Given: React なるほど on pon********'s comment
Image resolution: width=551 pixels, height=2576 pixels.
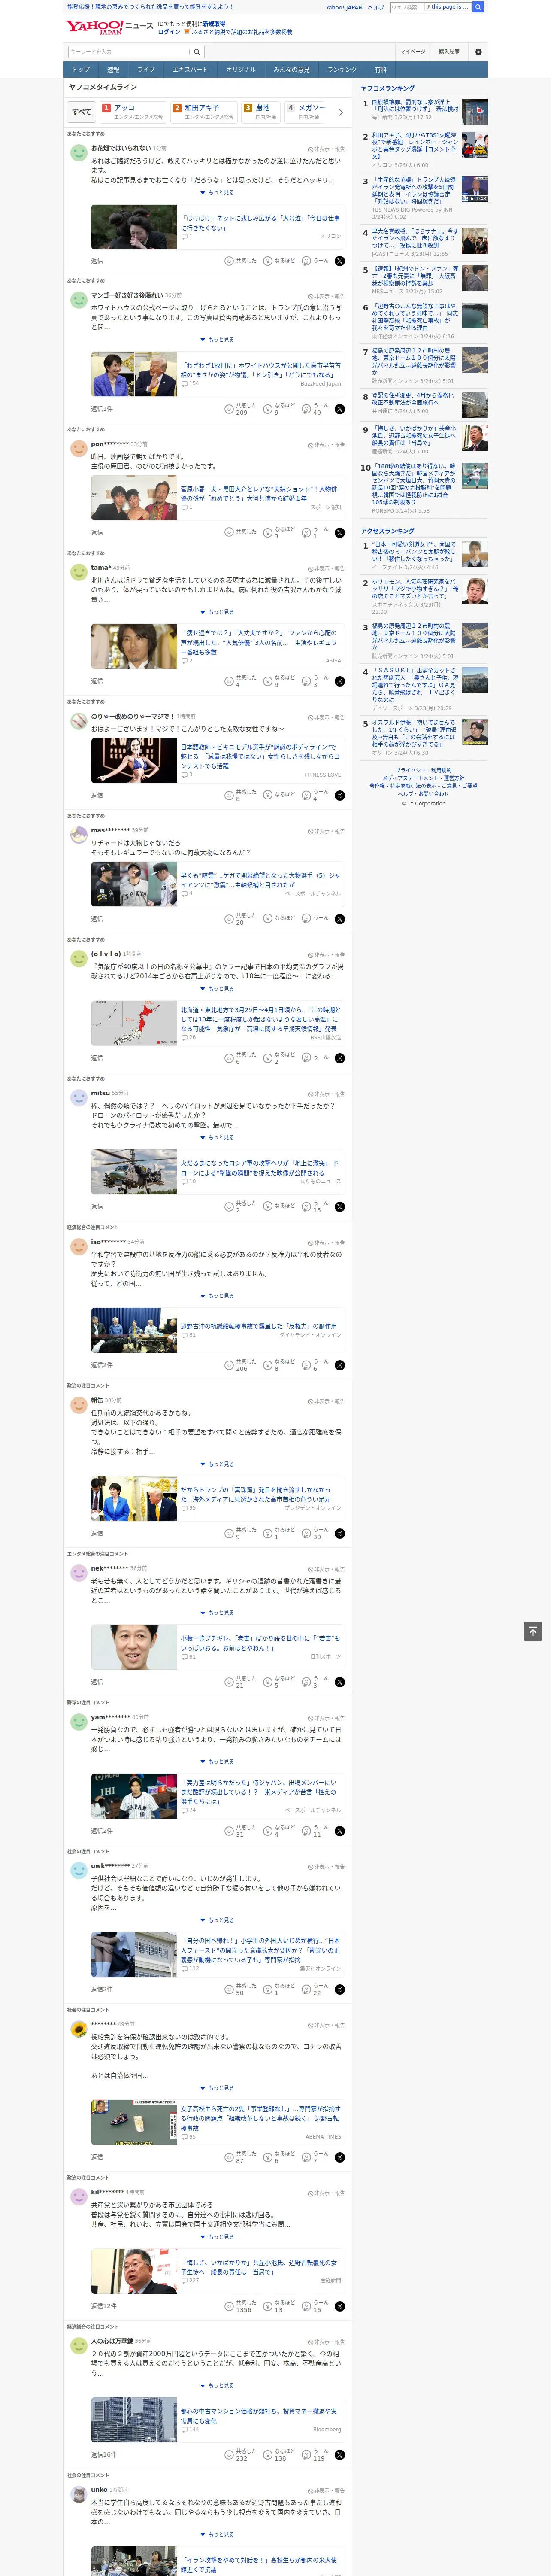Looking at the screenshot, I should [279, 532].
